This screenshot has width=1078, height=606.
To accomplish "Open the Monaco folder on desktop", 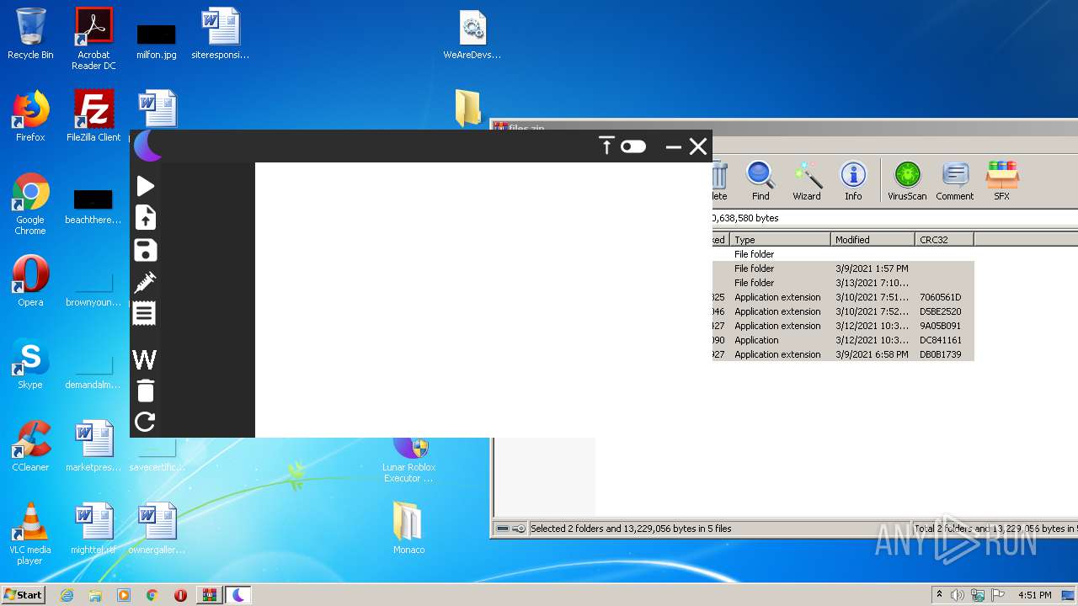I will (x=408, y=529).
